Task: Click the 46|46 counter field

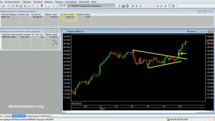Action: (x=63, y=6)
